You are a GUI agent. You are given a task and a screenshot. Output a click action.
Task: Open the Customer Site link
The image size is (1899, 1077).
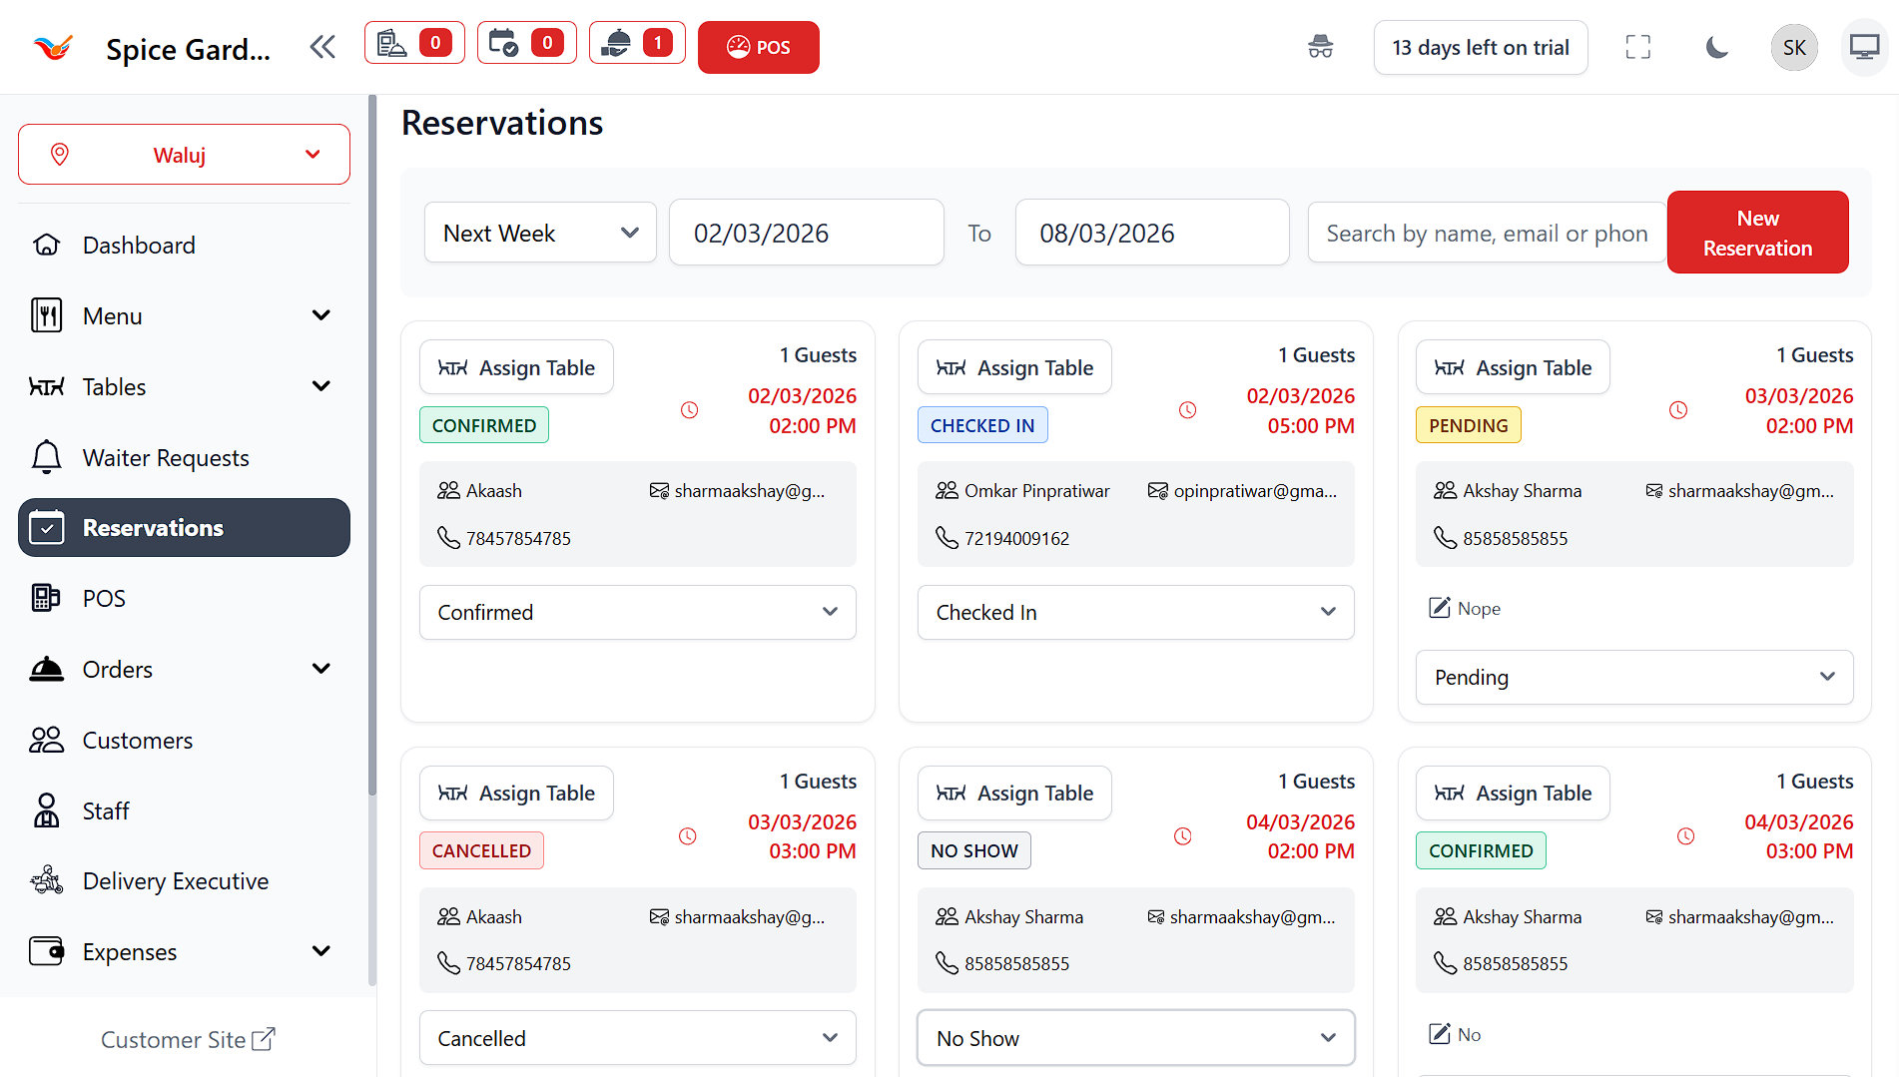click(188, 1039)
